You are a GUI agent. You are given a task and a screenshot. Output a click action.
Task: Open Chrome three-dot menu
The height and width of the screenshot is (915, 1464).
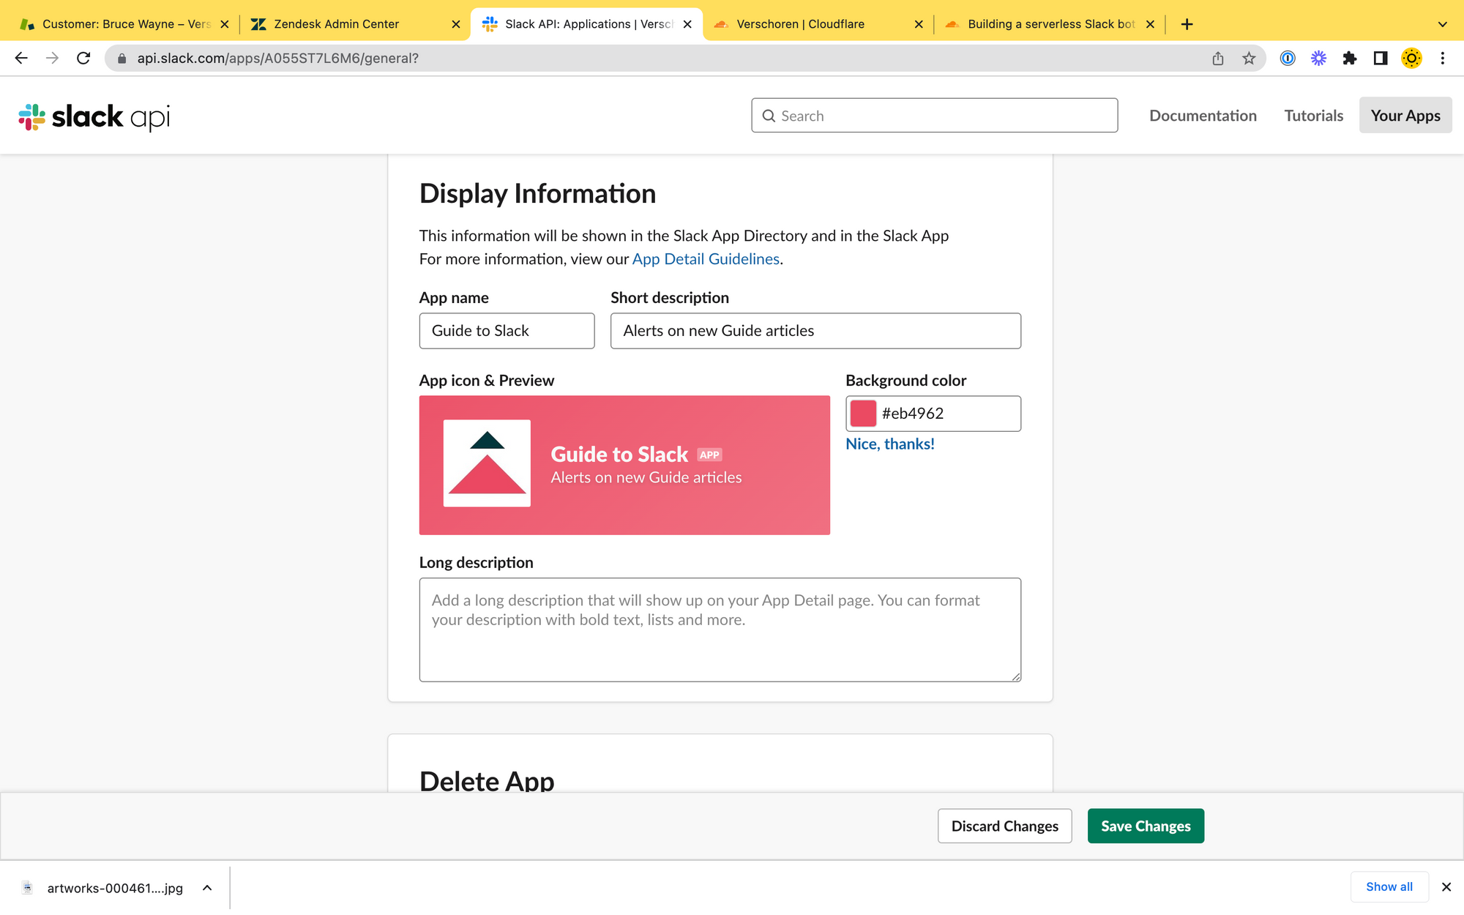coord(1443,59)
